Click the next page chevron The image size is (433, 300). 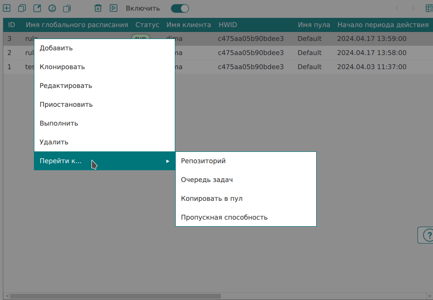point(413,8)
